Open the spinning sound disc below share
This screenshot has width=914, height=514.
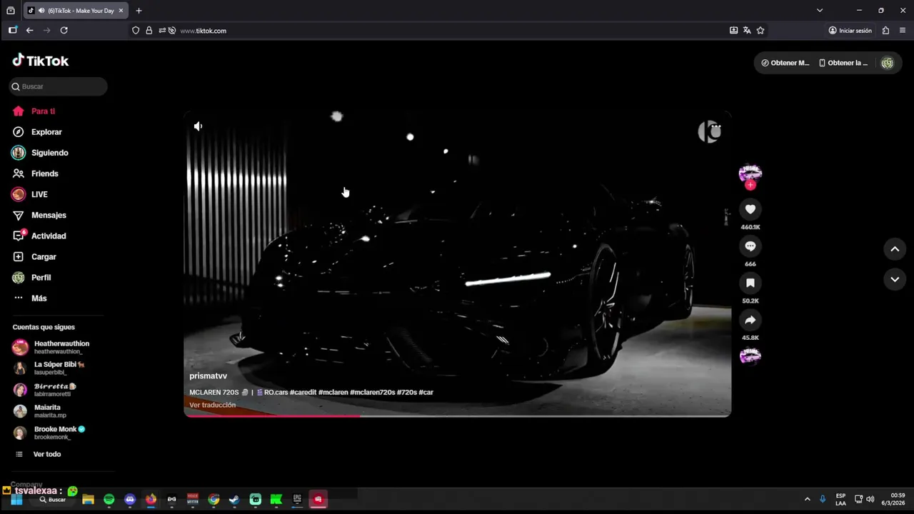point(750,356)
